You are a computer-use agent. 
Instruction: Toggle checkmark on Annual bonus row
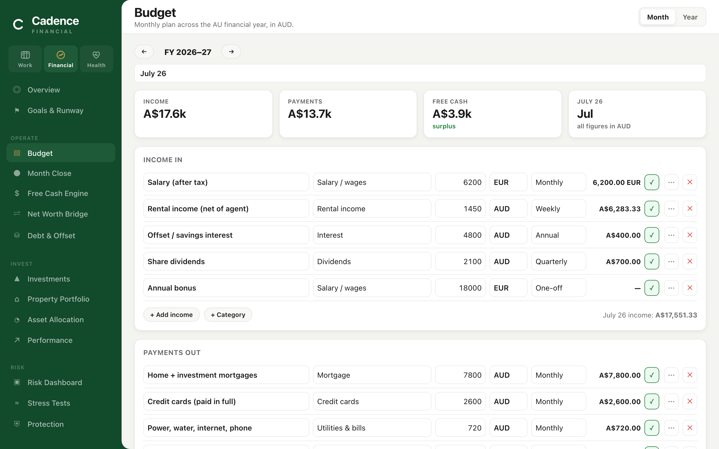652,288
